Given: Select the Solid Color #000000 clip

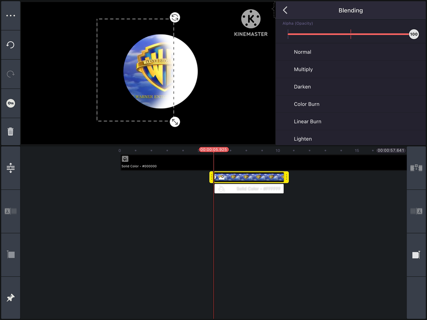Looking at the screenshot, I should point(264,162).
